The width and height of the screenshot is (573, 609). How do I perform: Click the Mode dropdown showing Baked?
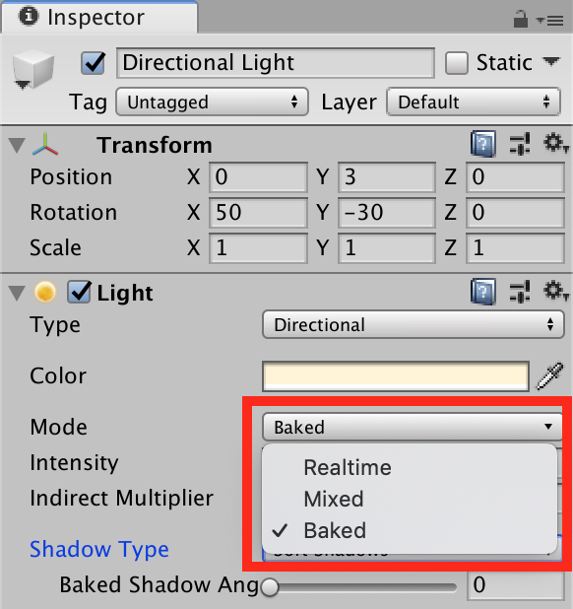point(412,427)
